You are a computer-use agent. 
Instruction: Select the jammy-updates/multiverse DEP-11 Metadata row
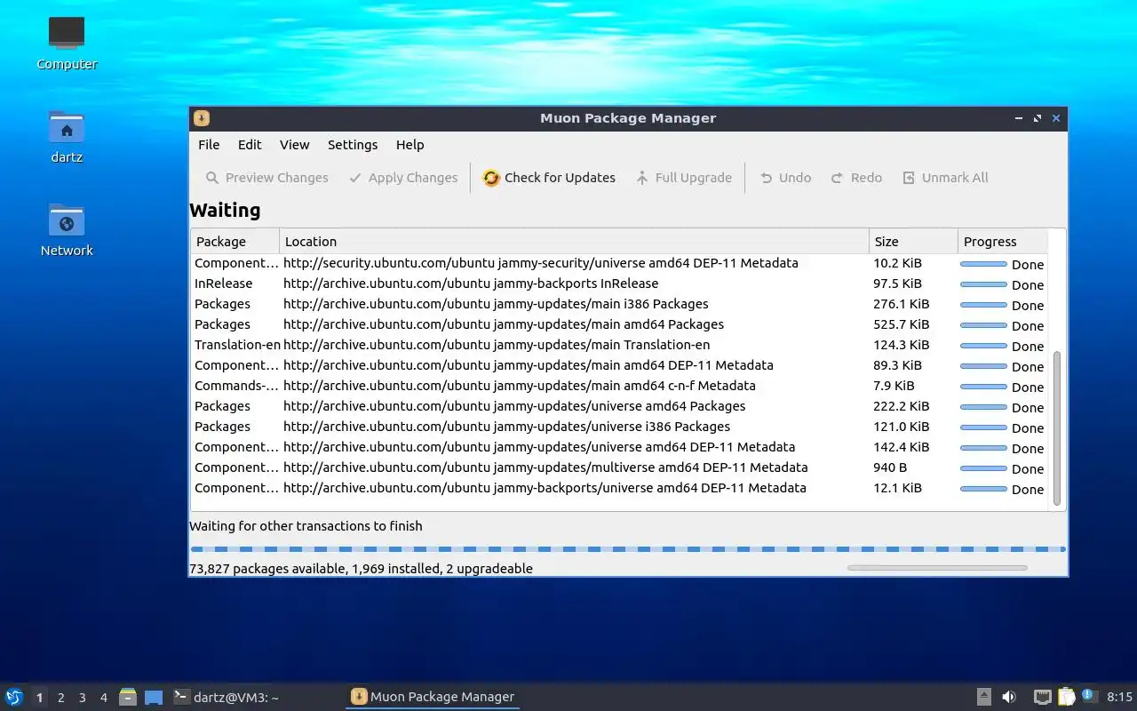[x=619, y=467]
